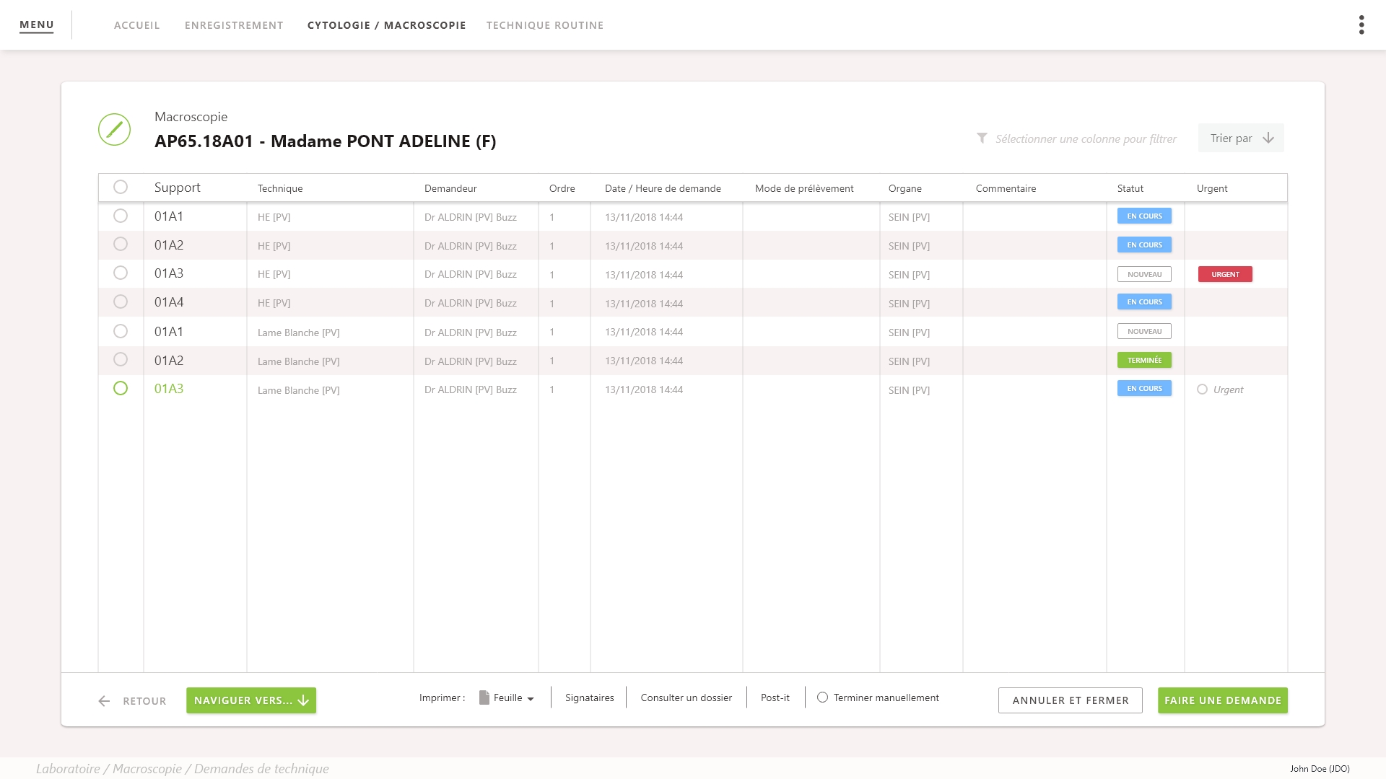
Task: Click Date / Heure de demande header
Action: 663,188
